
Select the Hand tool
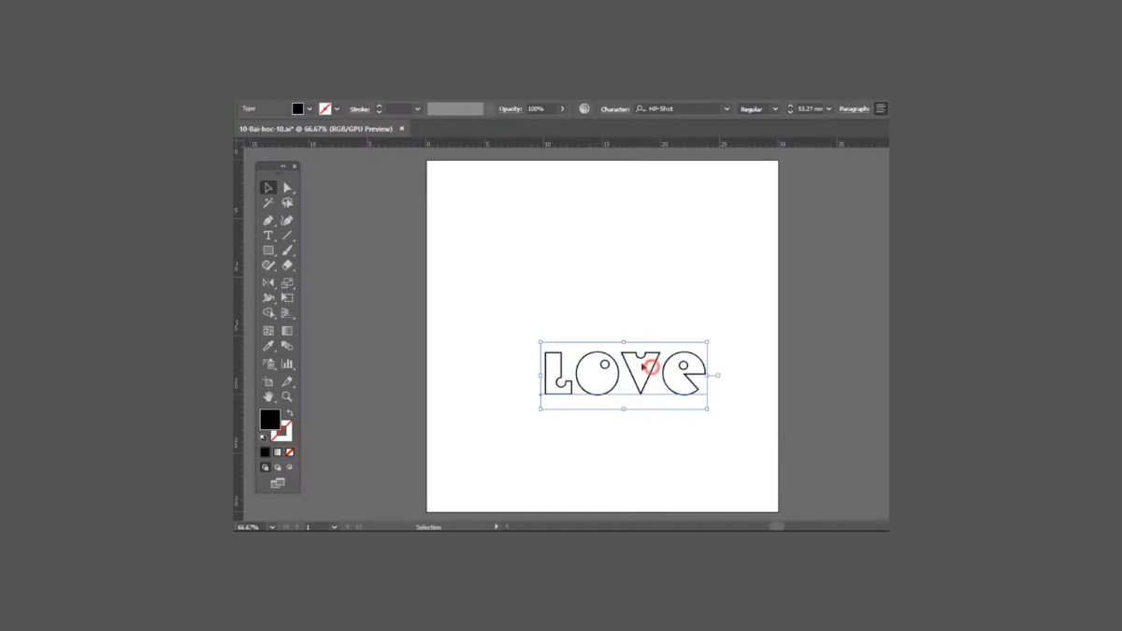pos(268,396)
